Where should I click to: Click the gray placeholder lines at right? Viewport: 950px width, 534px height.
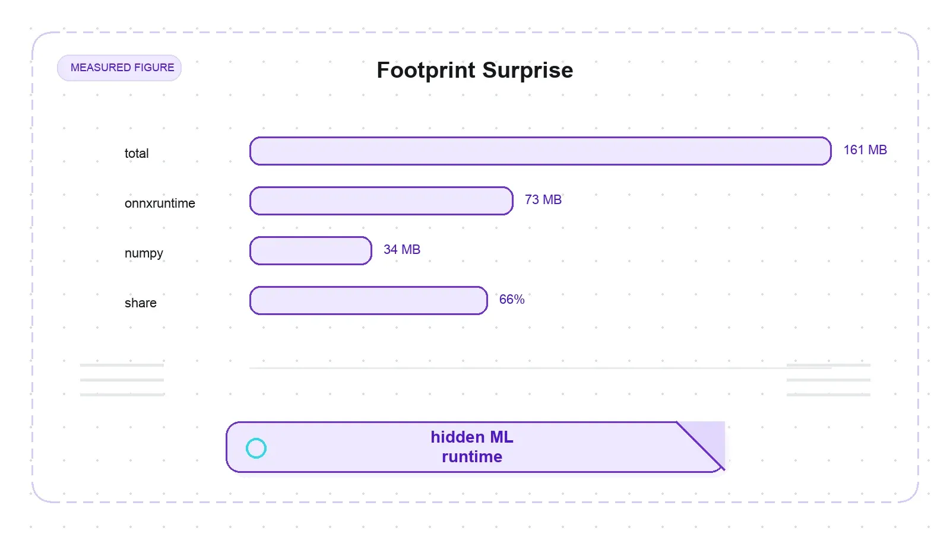click(828, 380)
